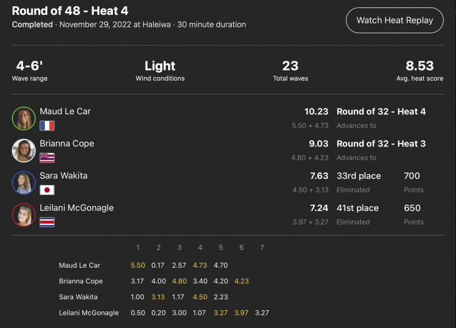The height and width of the screenshot is (328, 456).
Task: Go to Round of 32 - Heat 3
Action: click(381, 144)
